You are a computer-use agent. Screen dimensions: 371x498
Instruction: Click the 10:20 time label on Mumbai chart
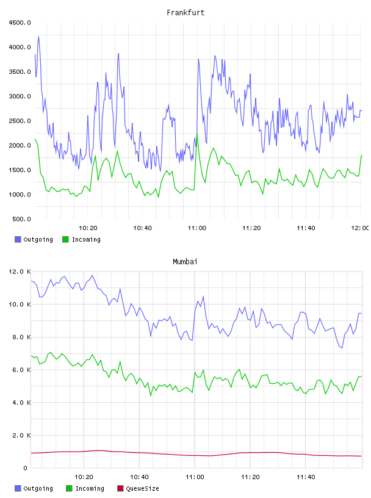click(x=84, y=477)
